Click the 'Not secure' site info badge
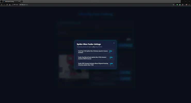 (x=15, y=5)
